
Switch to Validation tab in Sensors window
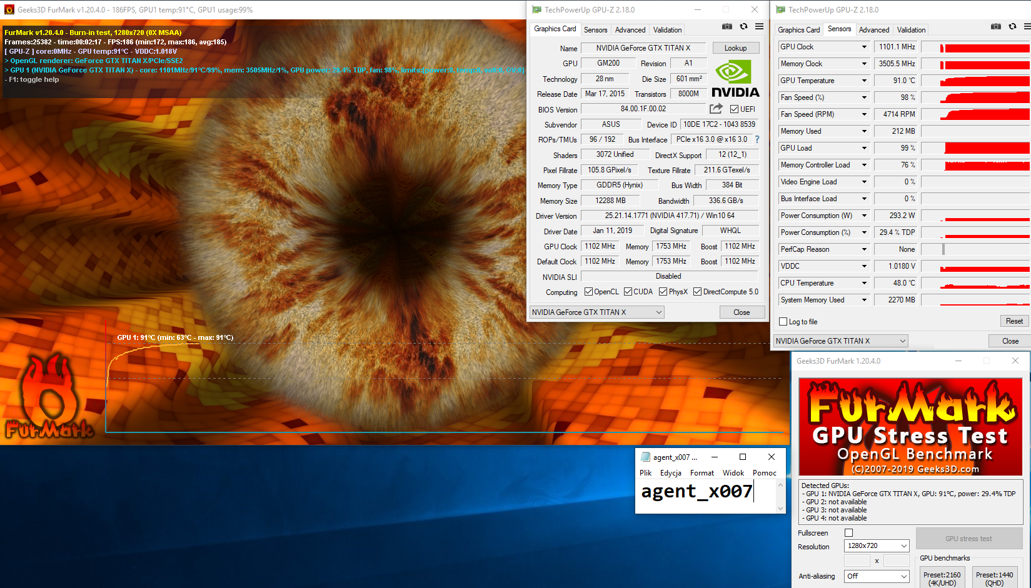pos(911,30)
